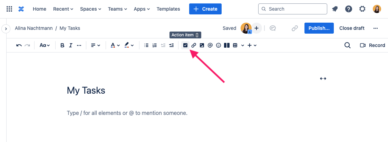Image resolution: width=388 pixels, height=142 pixels.
Task: Insert a link from the toolbar
Action: (194, 45)
